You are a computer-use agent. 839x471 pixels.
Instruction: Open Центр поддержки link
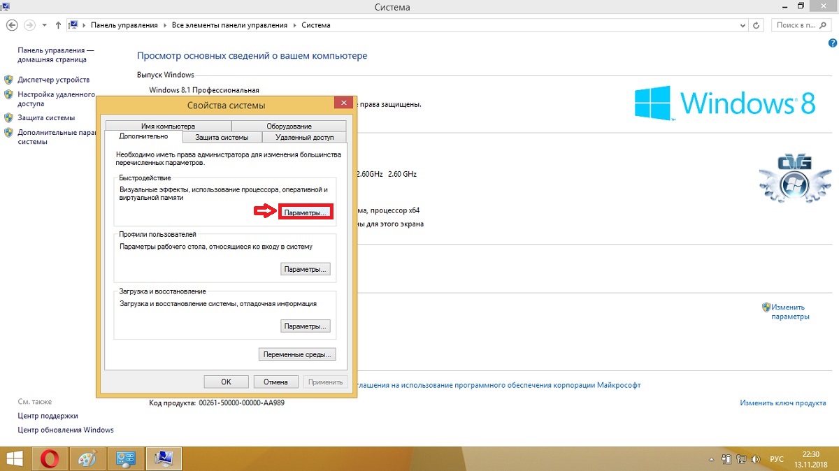click(48, 416)
